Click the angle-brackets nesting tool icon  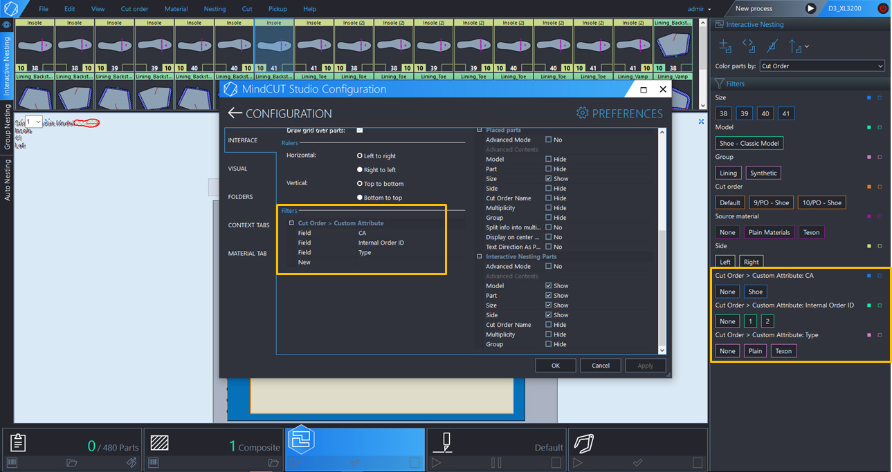coord(749,46)
